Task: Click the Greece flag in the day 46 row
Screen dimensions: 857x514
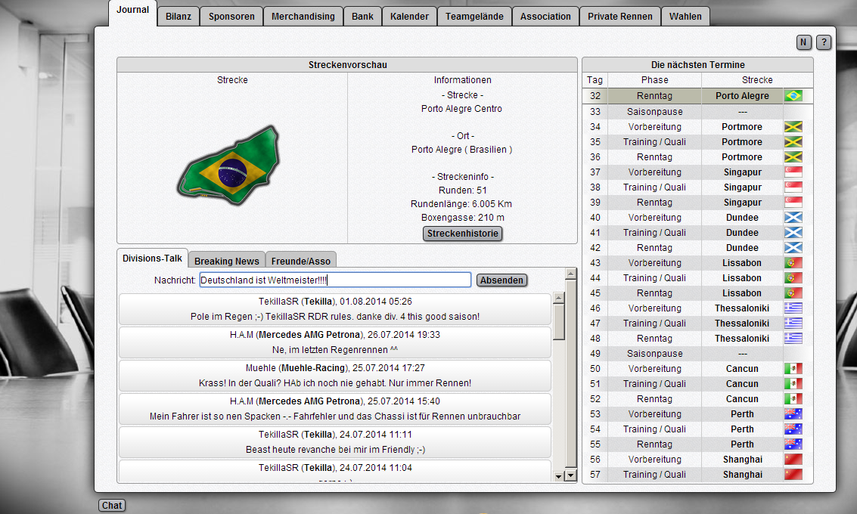Action: [x=793, y=308]
